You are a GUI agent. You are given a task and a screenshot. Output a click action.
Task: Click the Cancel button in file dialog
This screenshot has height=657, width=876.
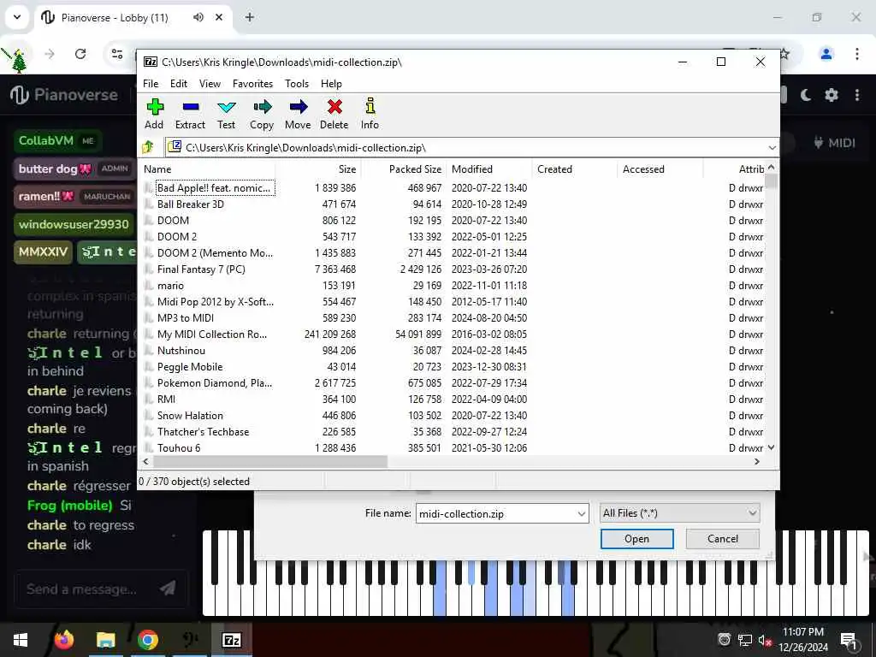(x=722, y=539)
